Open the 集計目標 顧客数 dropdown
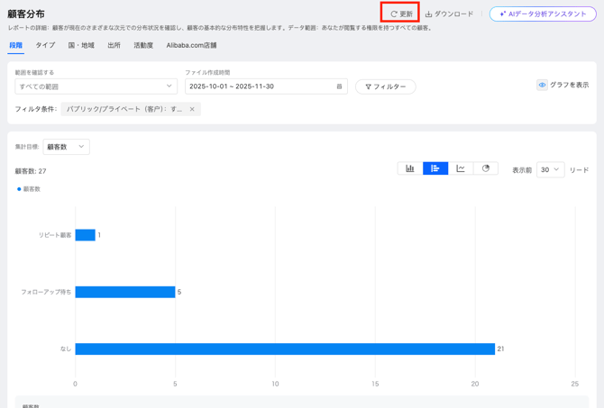Viewport: 604px width, 408px height. (x=66, y=147)
